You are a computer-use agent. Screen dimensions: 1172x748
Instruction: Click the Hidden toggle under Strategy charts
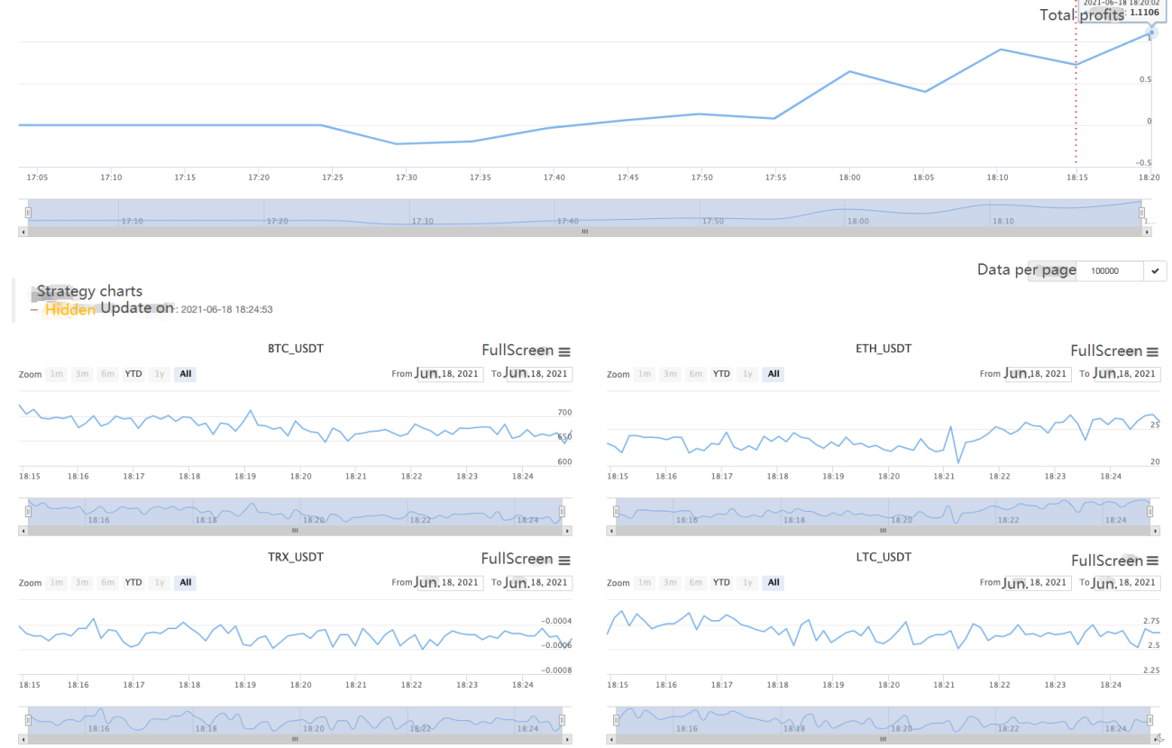click(70, 309)
